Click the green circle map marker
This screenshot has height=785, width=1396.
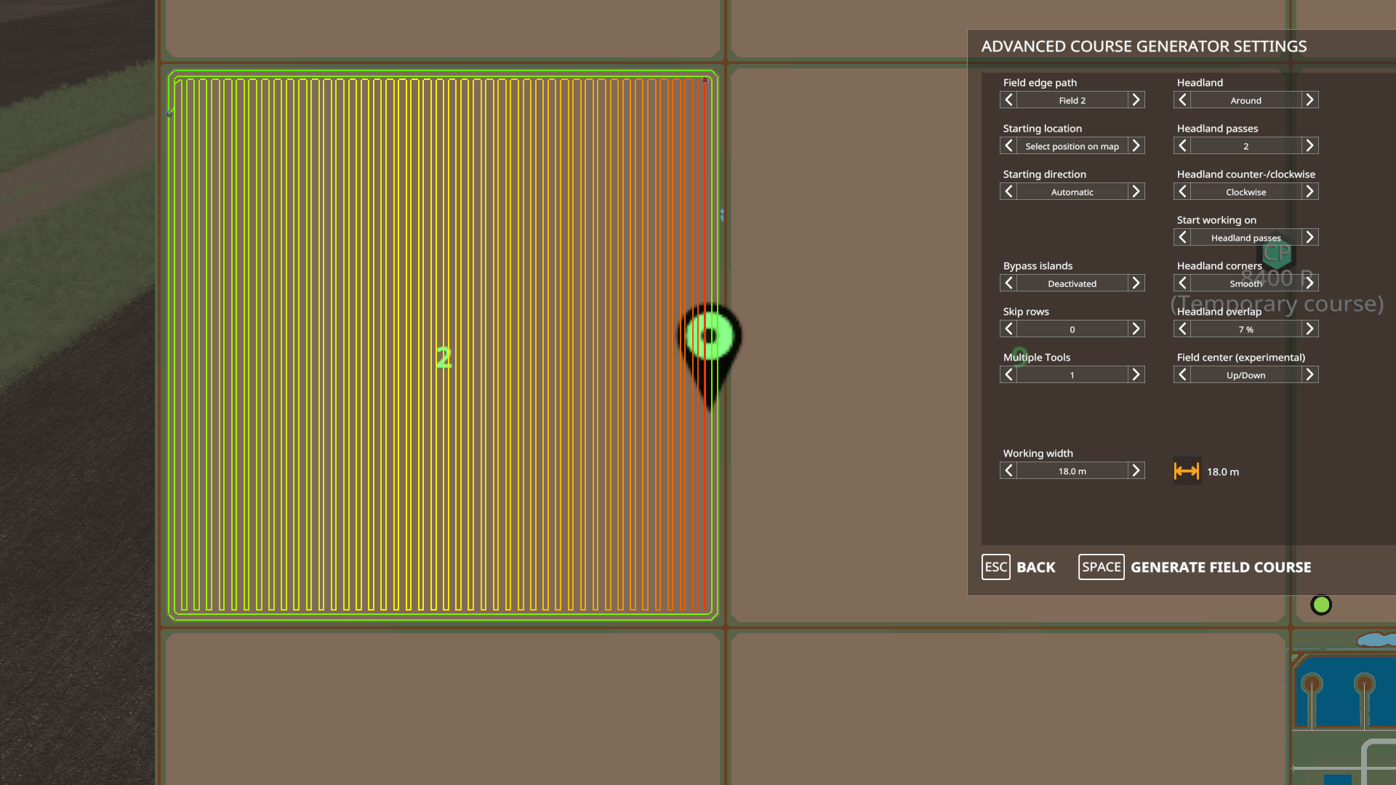pyautogui.click(x=1321, y=605)
